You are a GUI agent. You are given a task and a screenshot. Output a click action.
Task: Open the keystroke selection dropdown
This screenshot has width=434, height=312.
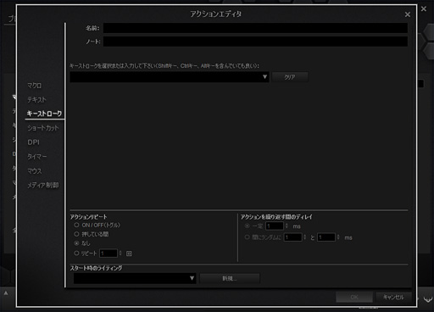[169, 77]
